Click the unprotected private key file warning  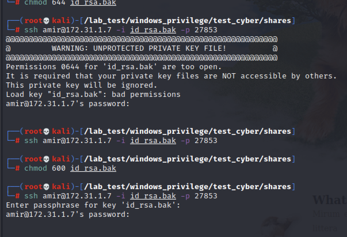pos(139,48)
